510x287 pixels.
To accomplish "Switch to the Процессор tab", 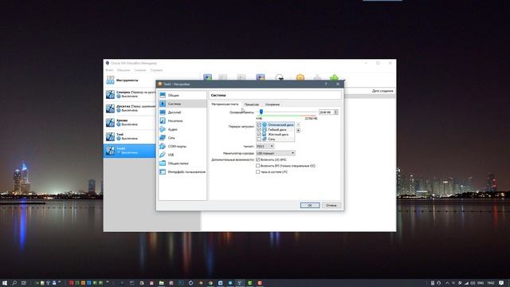I will (252, 104).
